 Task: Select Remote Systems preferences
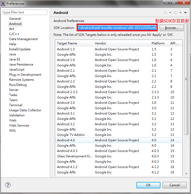tap(21, 79)
